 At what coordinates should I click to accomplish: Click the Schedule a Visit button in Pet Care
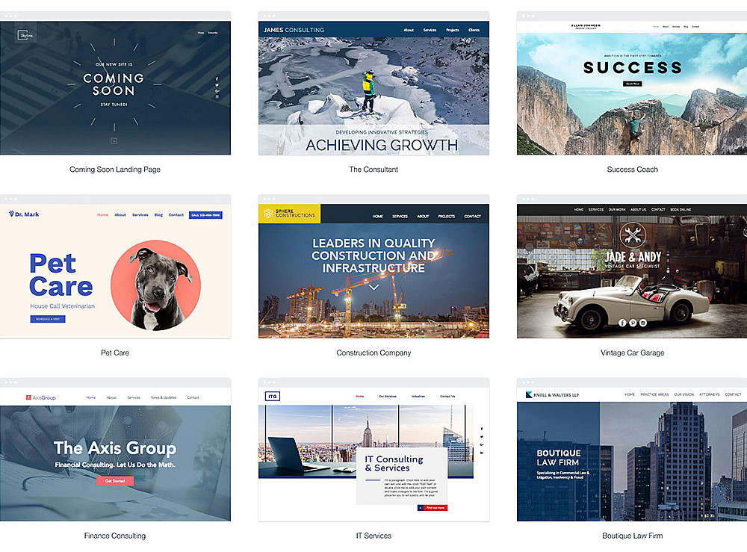click(48, 319)
